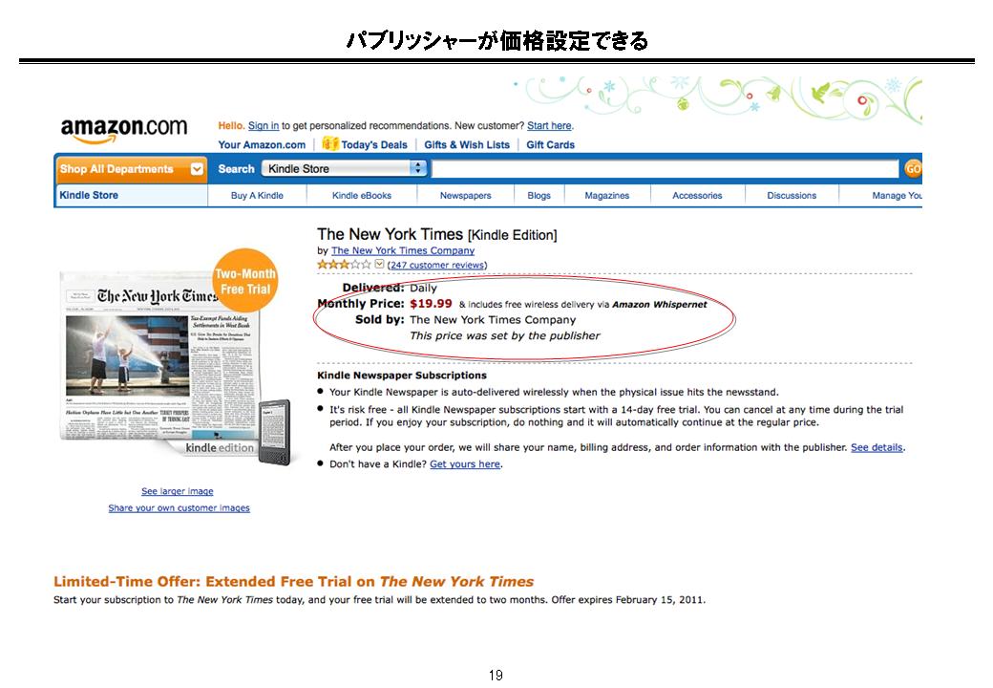Click Kindle Newspaper Subscriptions heading
The height and width of the screenshot is (688, 993).
point(402,375)
